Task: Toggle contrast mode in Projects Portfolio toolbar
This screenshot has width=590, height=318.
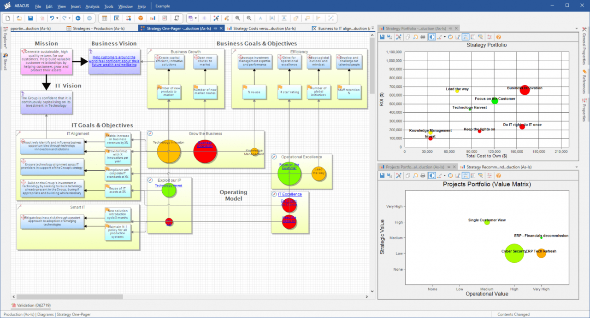Action: [x=432, y=175]
